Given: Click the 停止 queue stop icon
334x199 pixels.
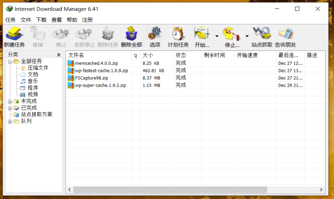Looking at the screenshot, I should point(232,33).
